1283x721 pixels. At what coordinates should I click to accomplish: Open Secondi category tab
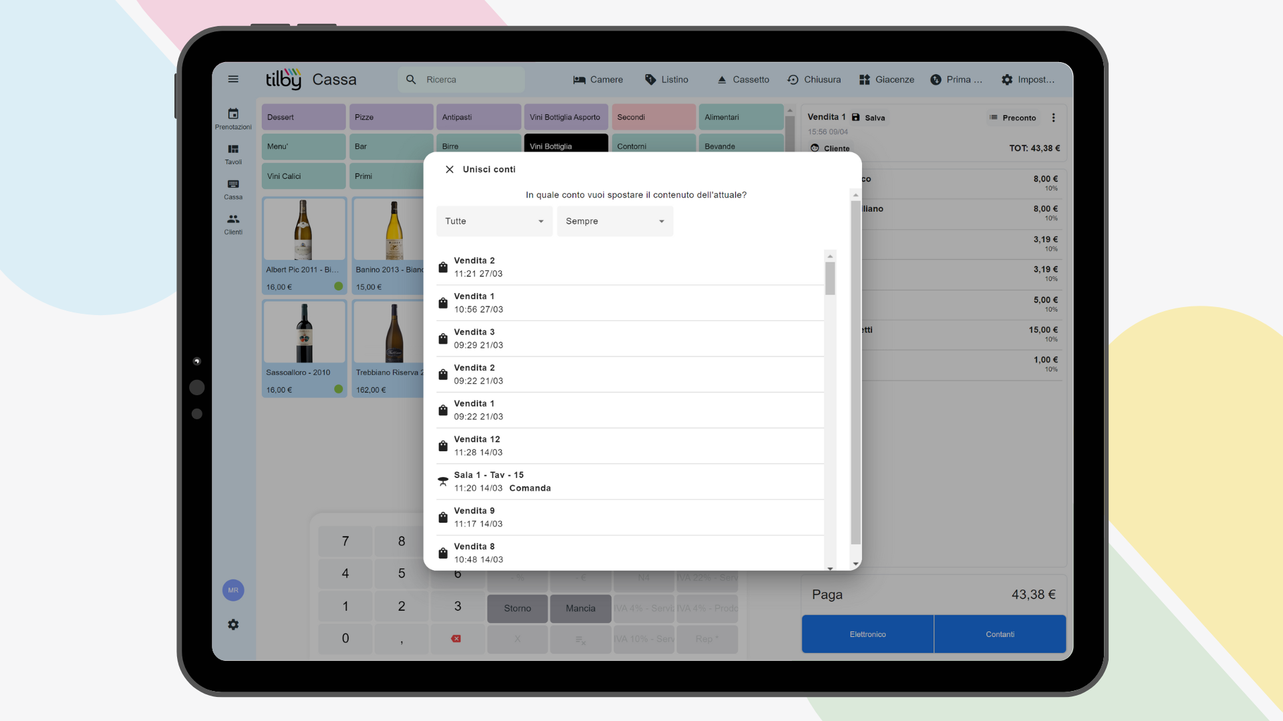click(654, 117)
